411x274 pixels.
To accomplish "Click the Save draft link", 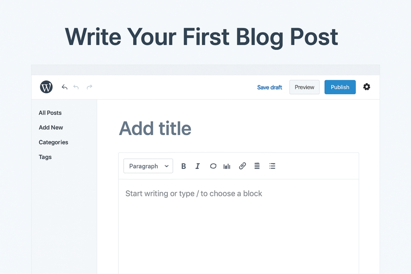I will (x=269, y=87).
